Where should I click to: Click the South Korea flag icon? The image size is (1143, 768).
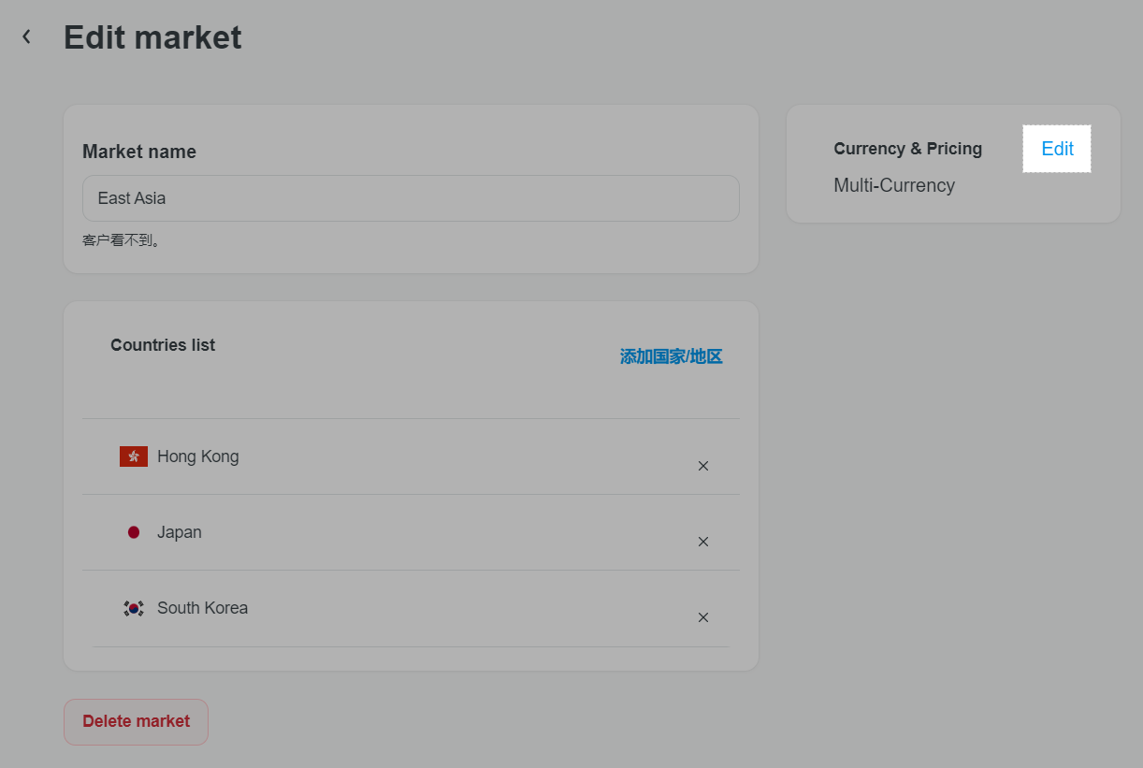pyautogui.click(x=134, y=608)
